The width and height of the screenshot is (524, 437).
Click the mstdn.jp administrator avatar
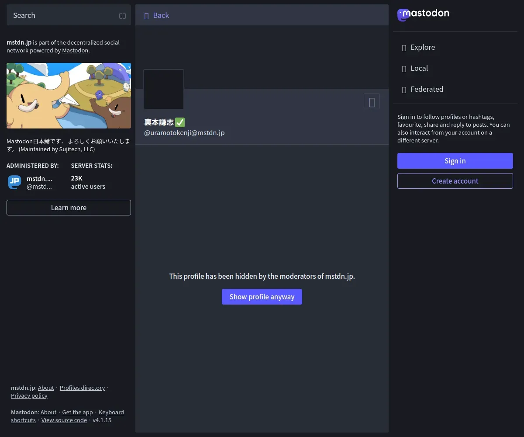coord(14,182)
